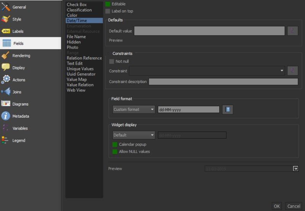This screenshot has height=211, width=305.
Task: Select Date/Time widget type
Action: point(84,21)
